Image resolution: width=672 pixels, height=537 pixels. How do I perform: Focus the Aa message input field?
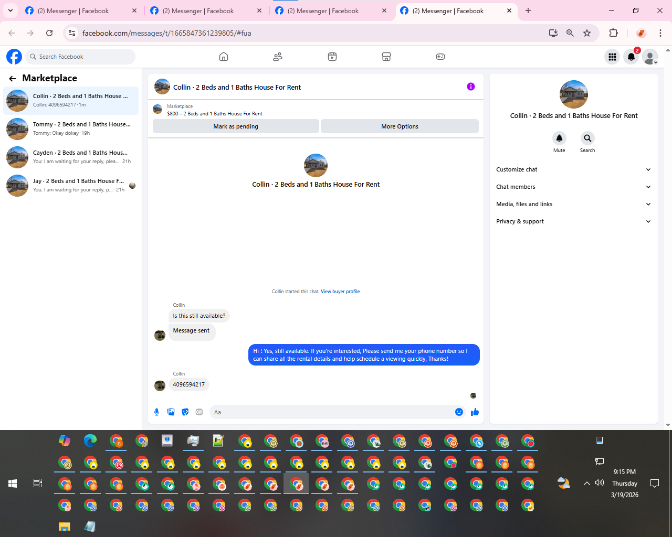[x=331, y=412]
